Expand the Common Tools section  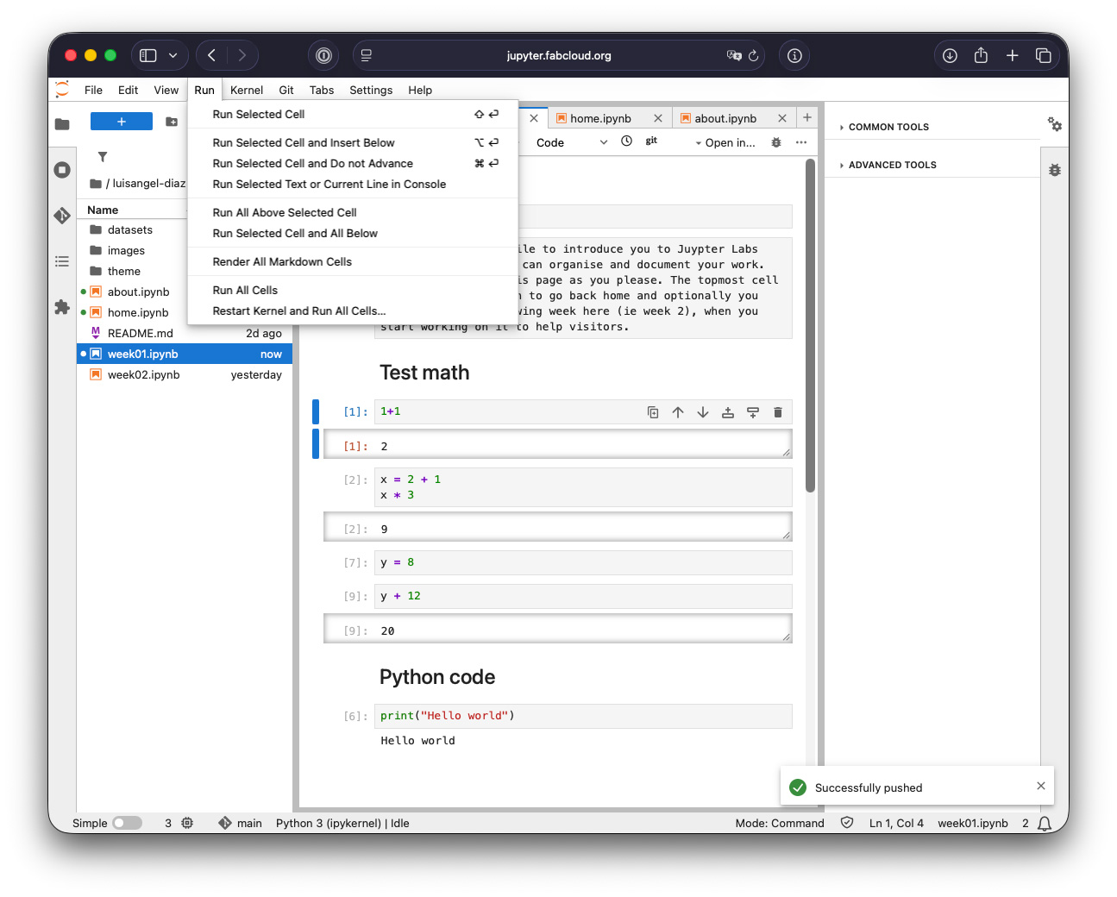coord(888,127)
